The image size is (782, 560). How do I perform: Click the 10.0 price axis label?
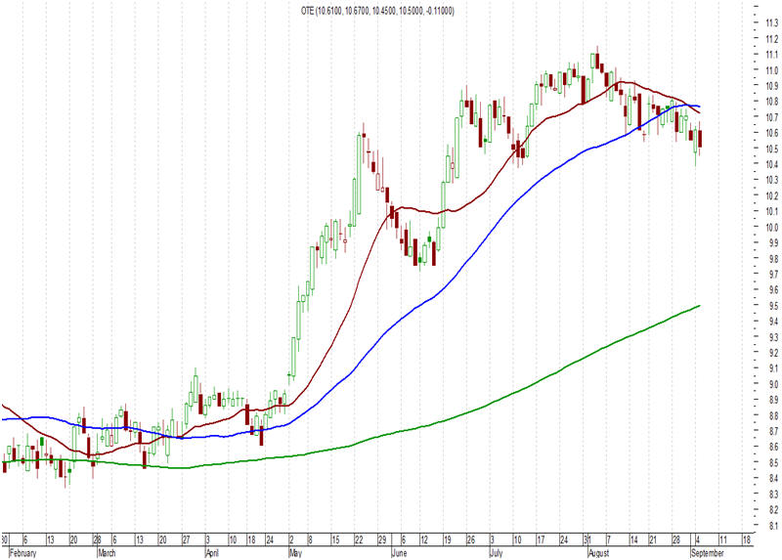click(772, 227)
